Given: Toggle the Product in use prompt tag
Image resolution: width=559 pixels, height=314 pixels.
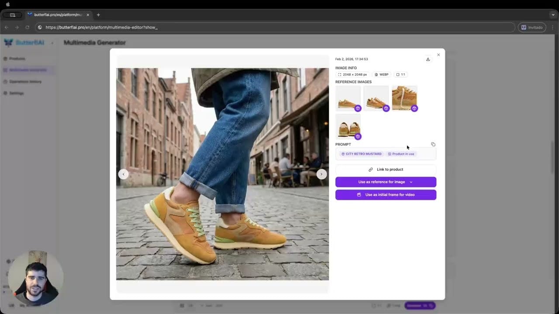Looking at the screenshot, I should 401,154.
